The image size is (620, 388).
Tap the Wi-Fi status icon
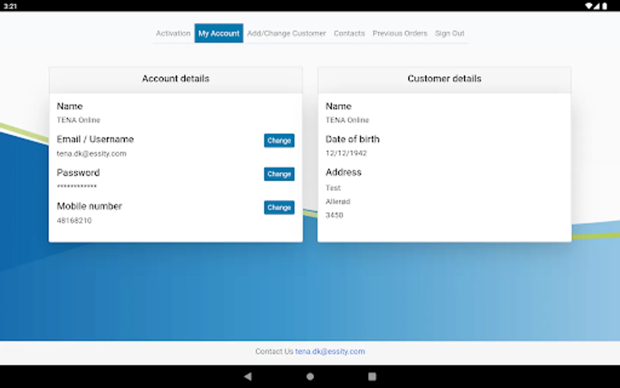[x=589, y=6]
